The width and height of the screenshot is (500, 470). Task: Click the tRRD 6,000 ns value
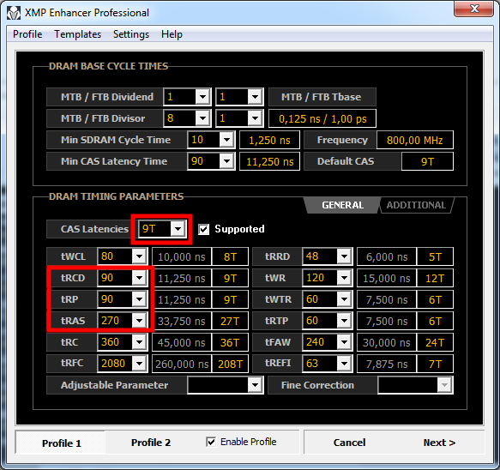click(x=387, y=257)
